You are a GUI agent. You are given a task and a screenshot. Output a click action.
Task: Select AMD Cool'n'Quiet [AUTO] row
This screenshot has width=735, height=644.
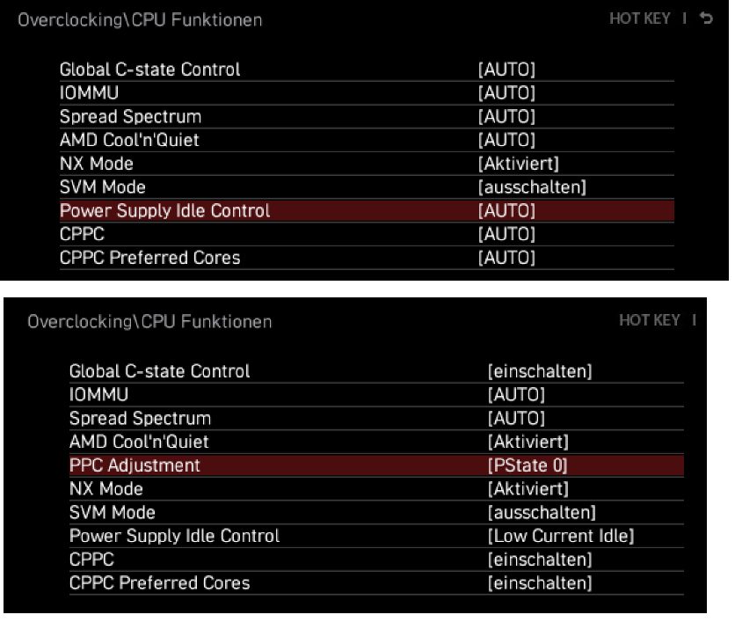(x=367, y=140)
